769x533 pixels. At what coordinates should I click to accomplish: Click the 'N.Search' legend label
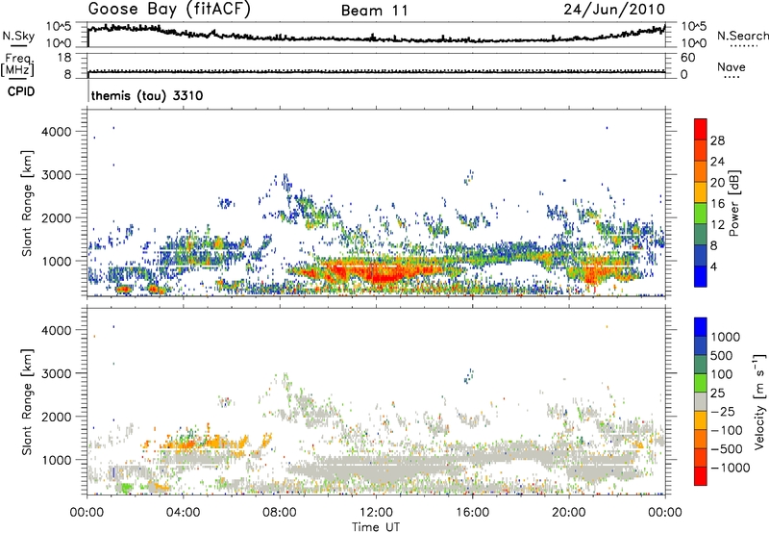[x=742, y=36]
